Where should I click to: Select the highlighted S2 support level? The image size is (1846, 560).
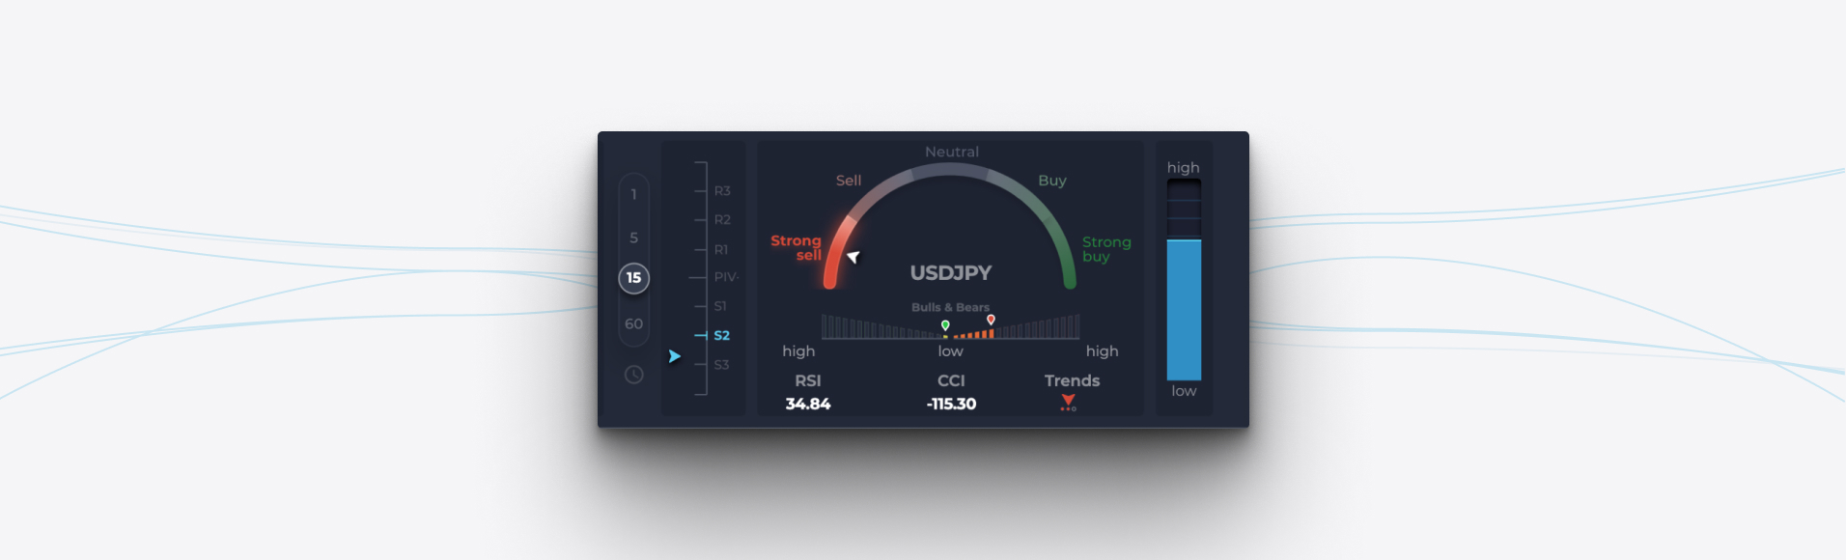pyautogui.click(x=721, y=335)
